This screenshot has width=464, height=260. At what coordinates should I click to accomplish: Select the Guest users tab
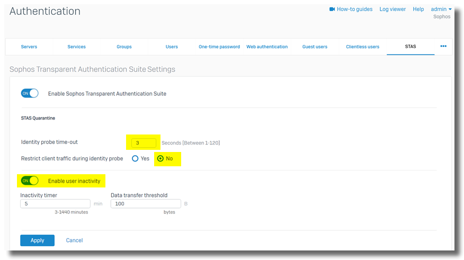[x=315, y=47]
